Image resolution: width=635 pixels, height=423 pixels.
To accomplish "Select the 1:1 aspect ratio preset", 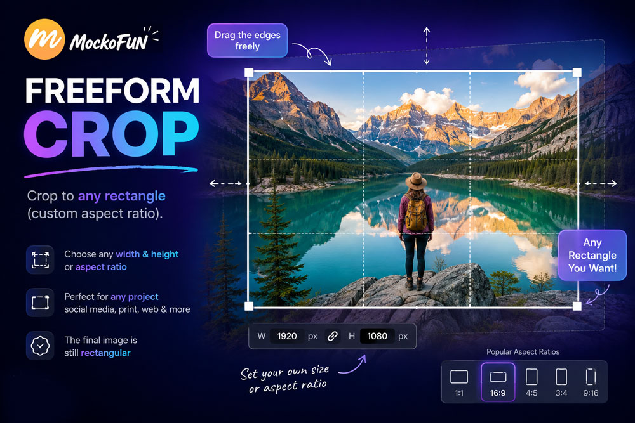I will (x=459, y=382).
